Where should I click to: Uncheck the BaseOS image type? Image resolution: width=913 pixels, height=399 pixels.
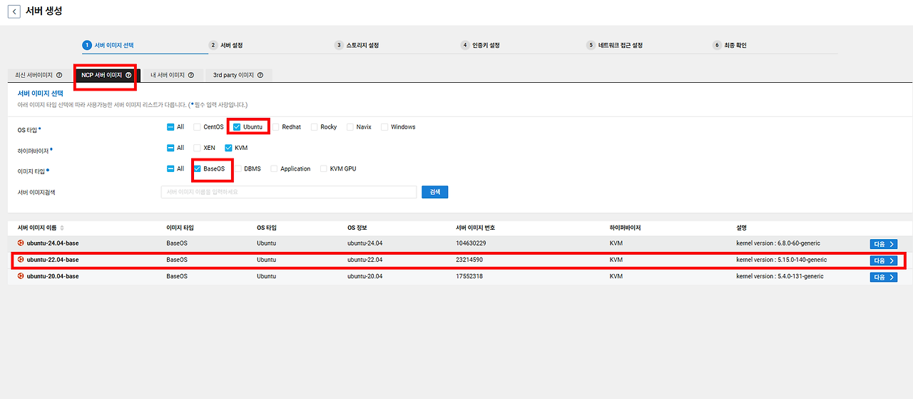[198, 168]
